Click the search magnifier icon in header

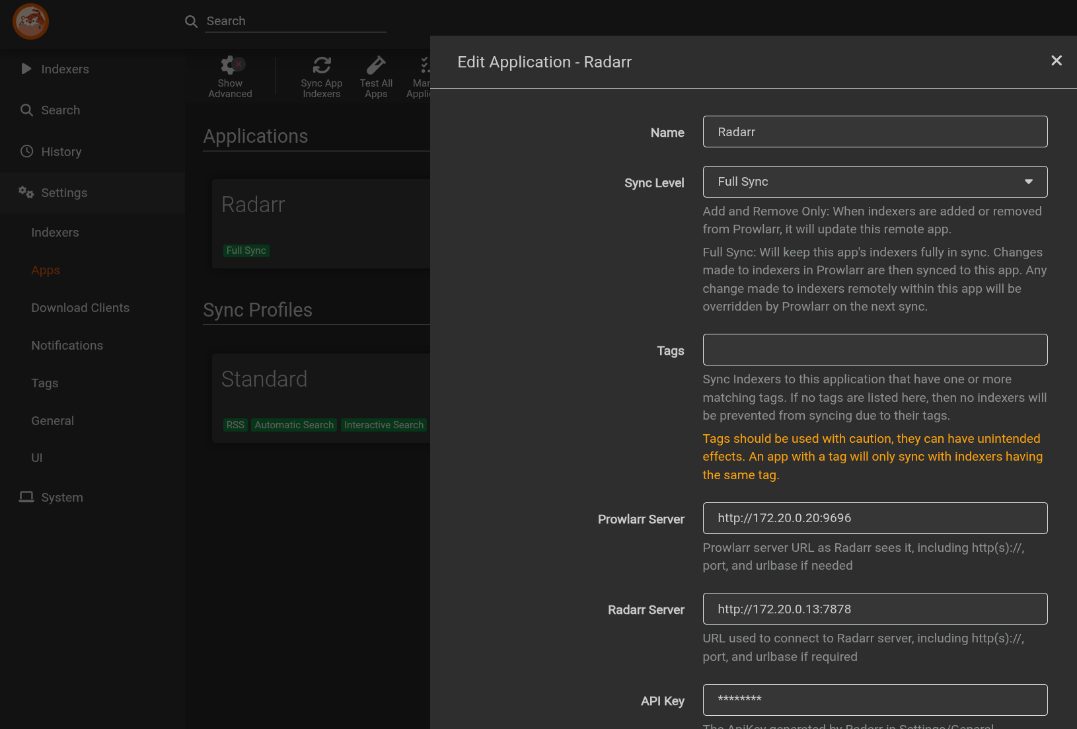click(191, 21)
